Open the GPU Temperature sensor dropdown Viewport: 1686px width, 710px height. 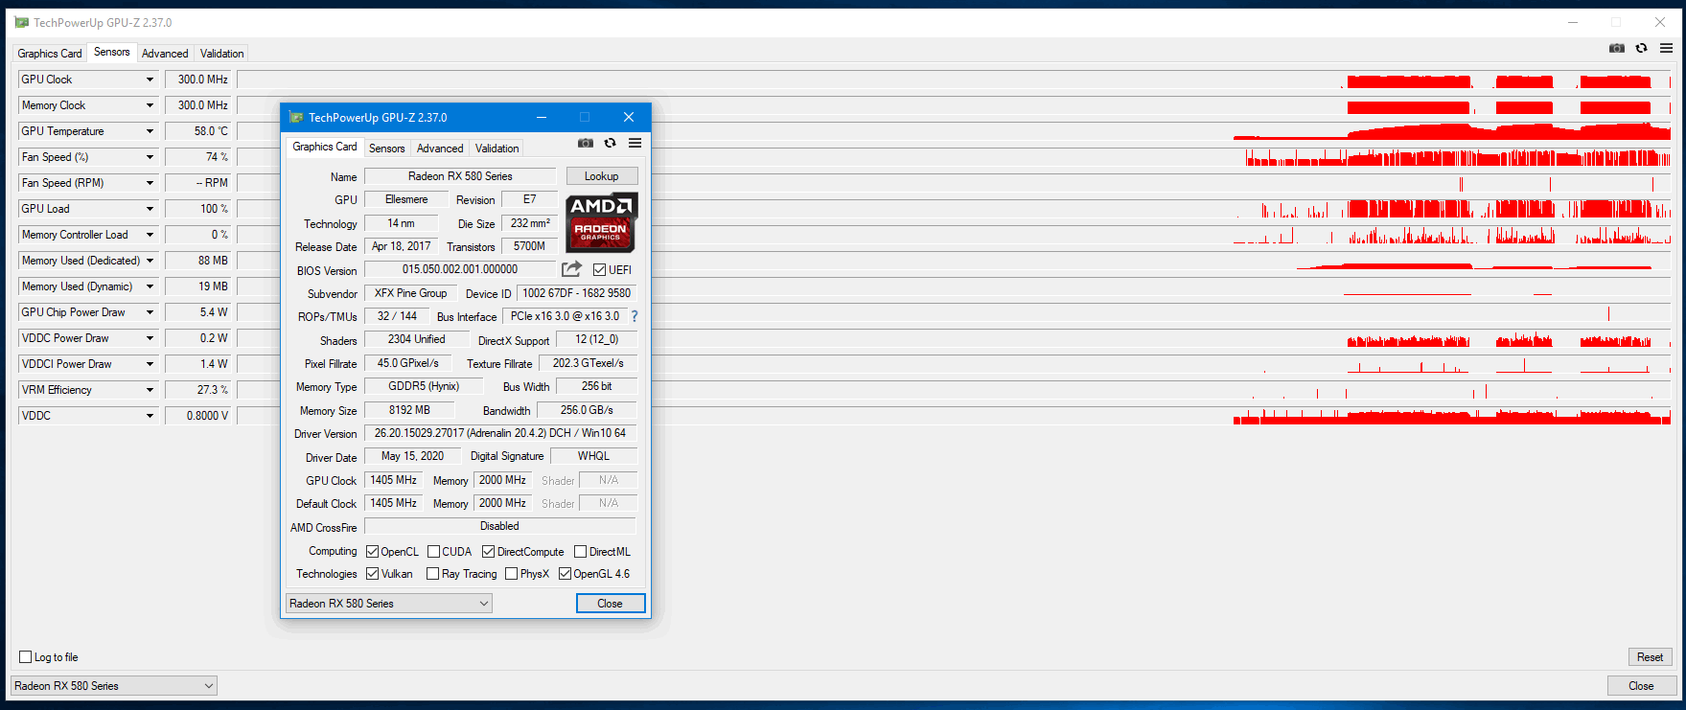click(150, 131)
